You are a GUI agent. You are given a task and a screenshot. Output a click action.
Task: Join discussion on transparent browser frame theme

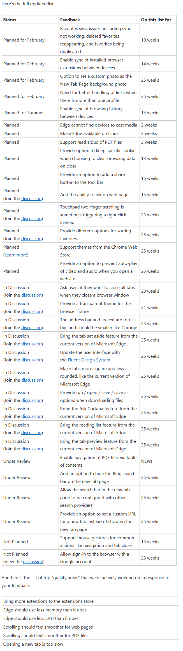tap(31, 311)
